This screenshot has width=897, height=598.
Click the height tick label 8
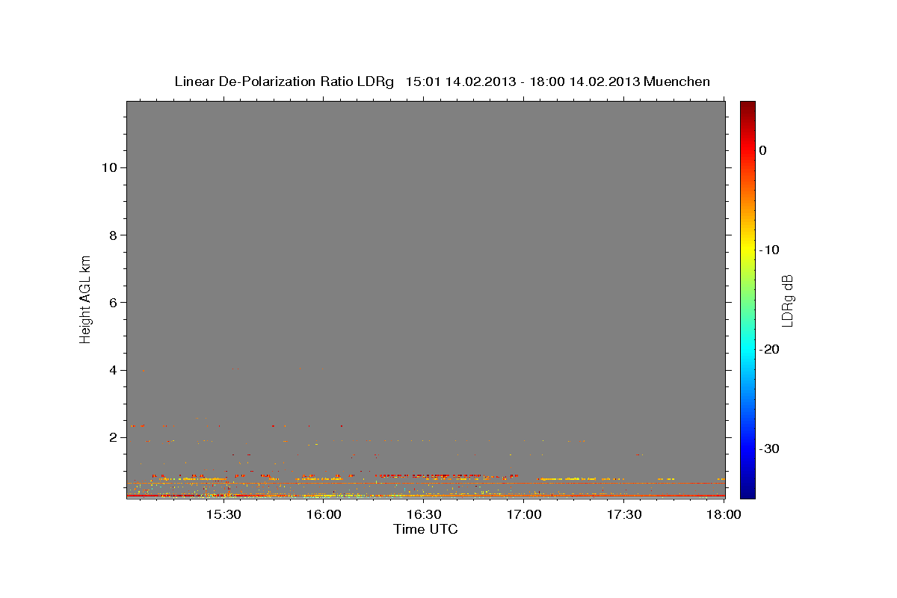pos(111,235)
